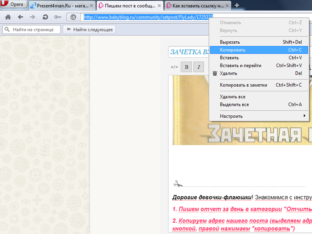Click the Найти следующее button

[x=90, y=30]
